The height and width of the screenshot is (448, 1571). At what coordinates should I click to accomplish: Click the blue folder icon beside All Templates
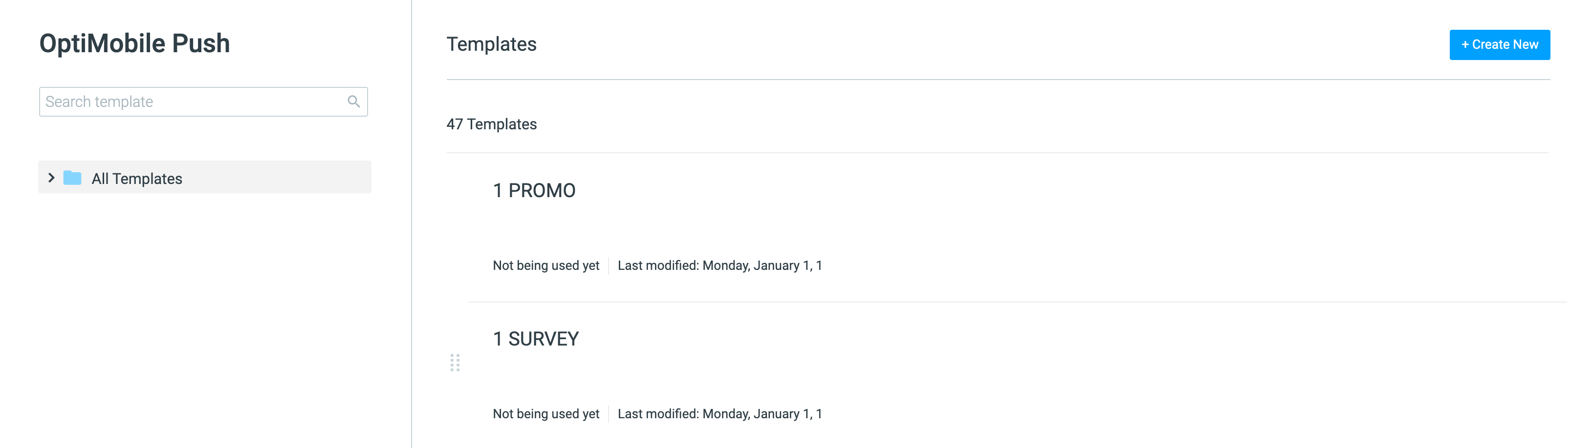tap(72, 178)
